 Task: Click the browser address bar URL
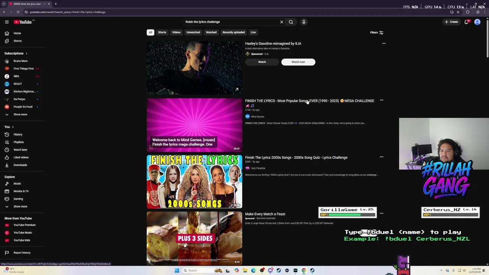[68, 12]
